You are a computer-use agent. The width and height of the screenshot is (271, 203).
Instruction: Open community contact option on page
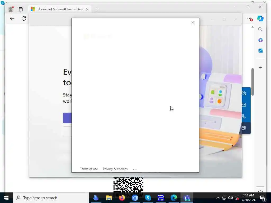[x=244, y=128]
